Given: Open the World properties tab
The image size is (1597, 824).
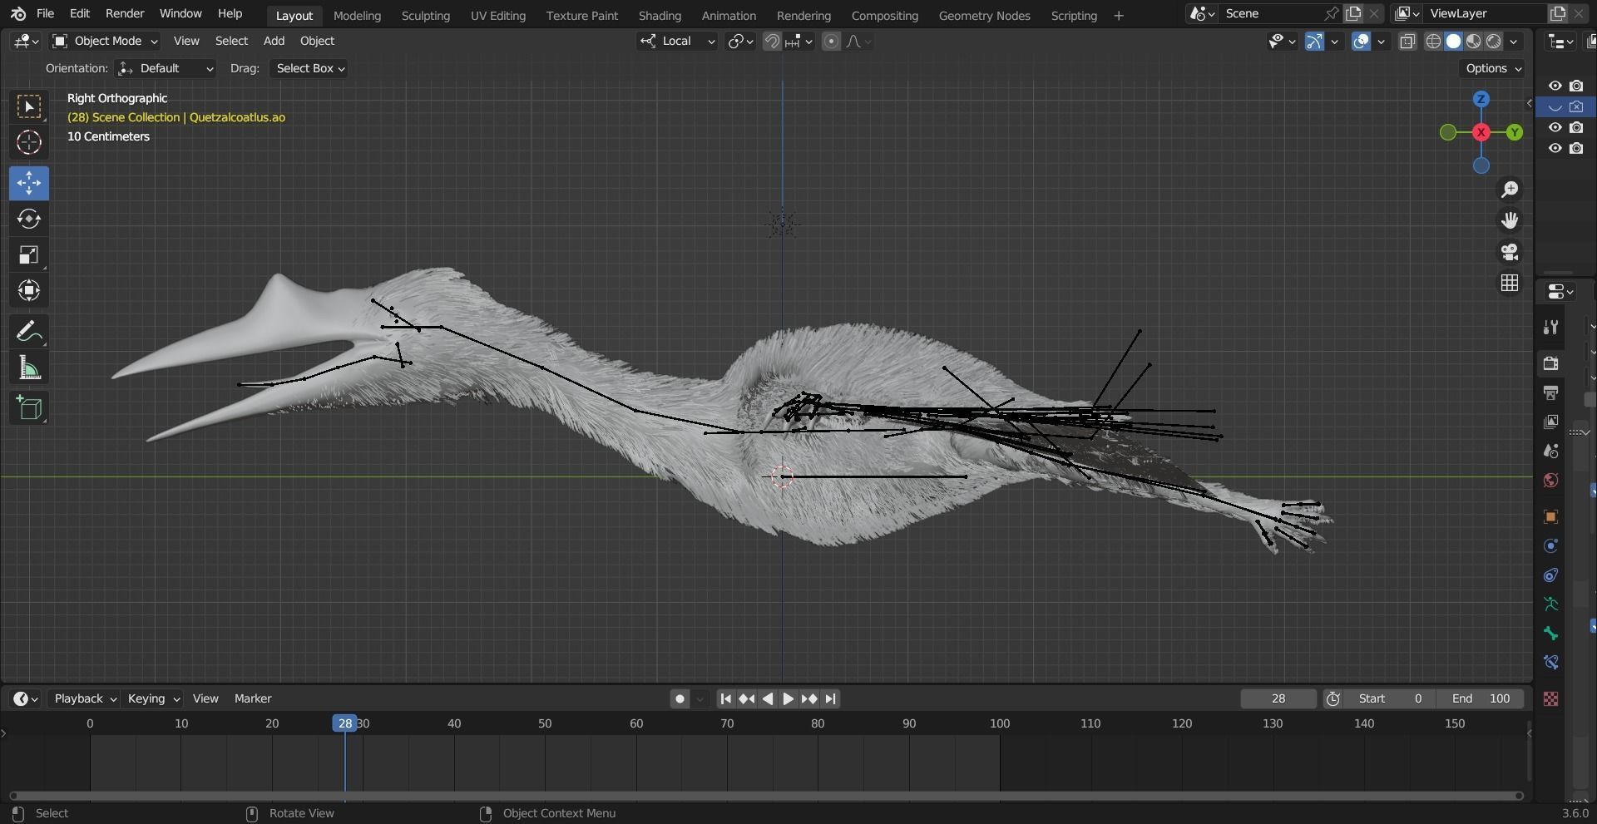Looking at the screenshot, I should coord(1550,480).
